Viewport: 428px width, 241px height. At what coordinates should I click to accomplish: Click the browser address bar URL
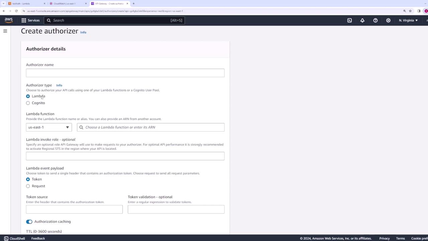[105, 11]
